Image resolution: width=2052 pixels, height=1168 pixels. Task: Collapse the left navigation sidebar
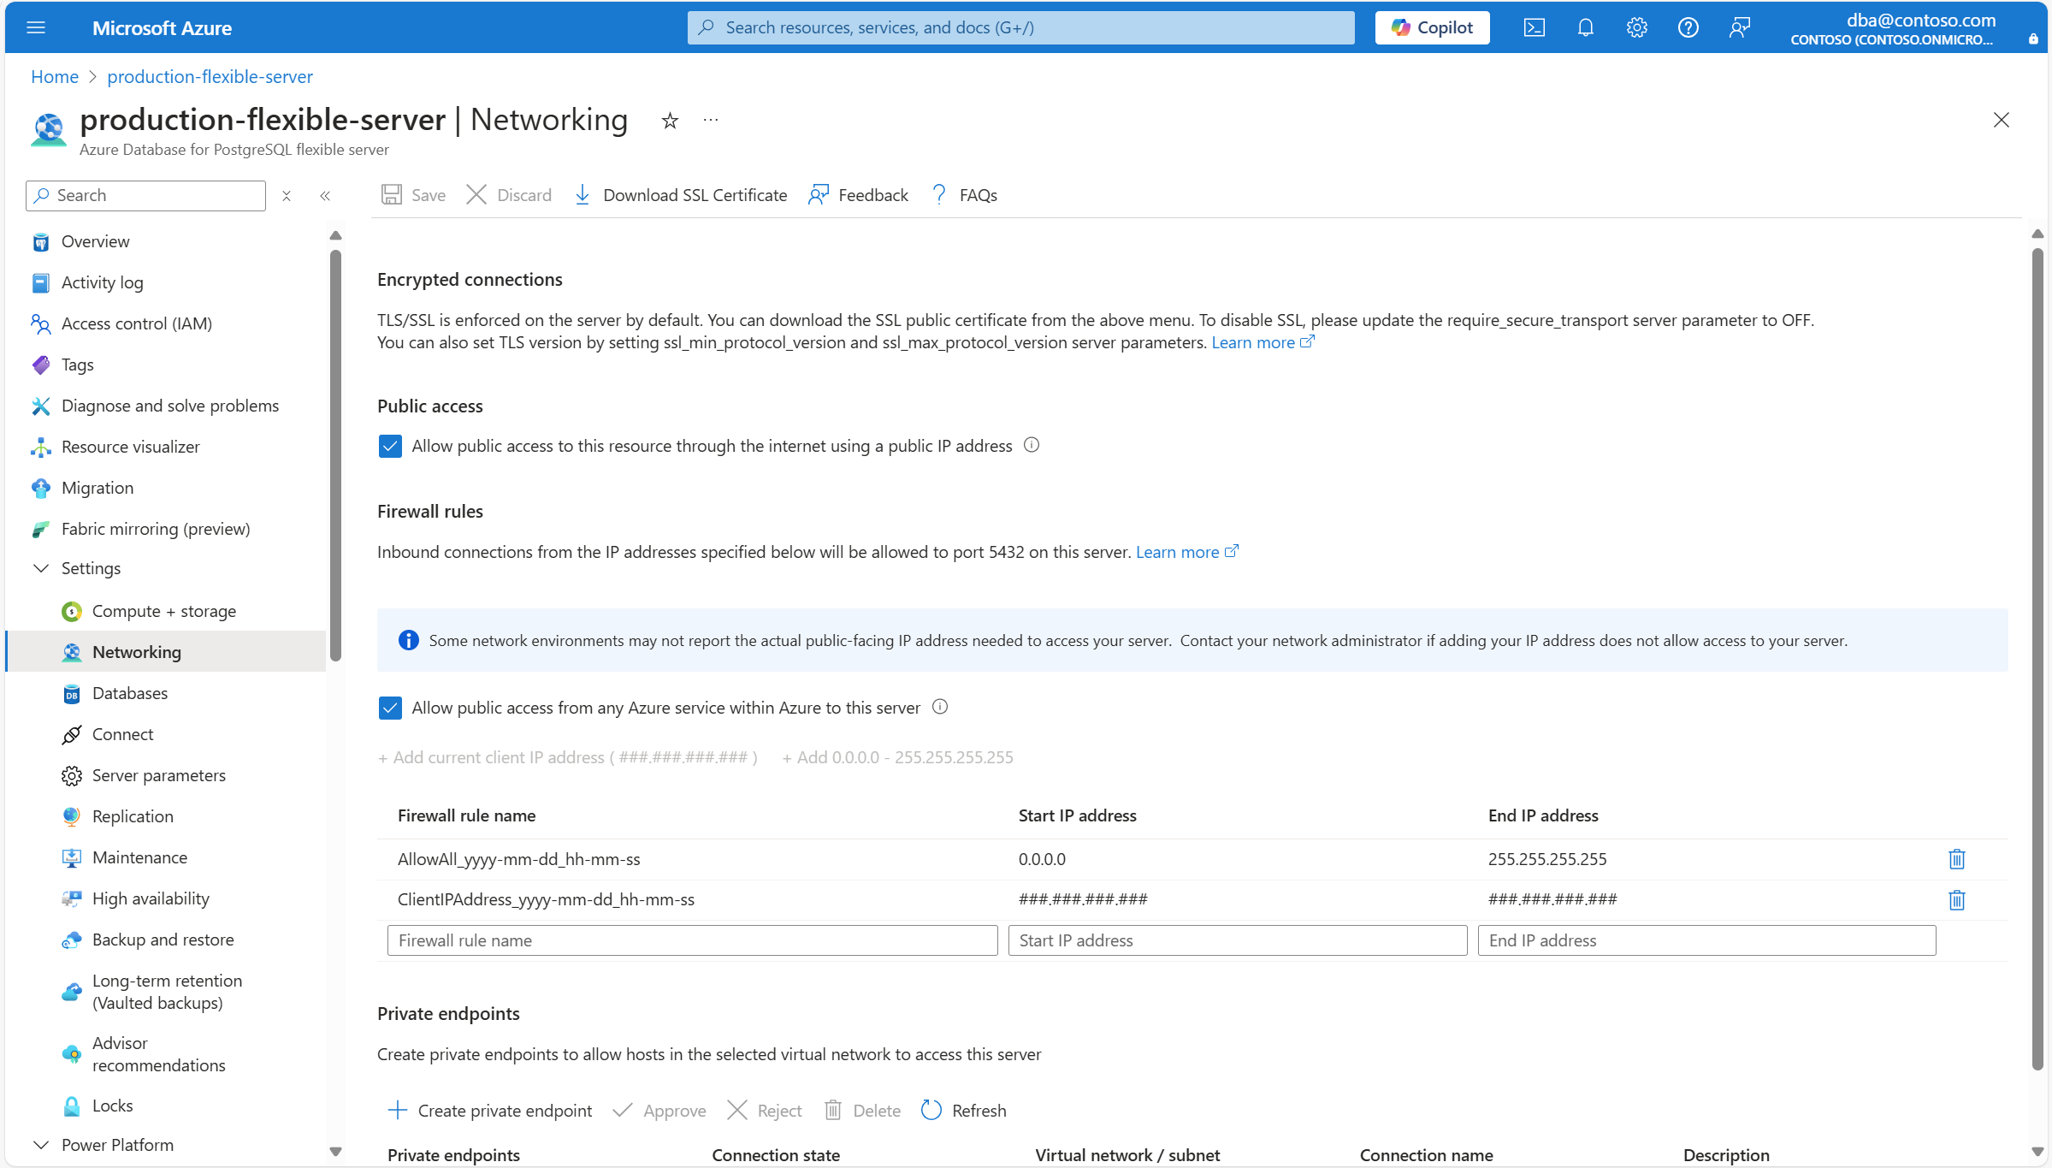325,195
